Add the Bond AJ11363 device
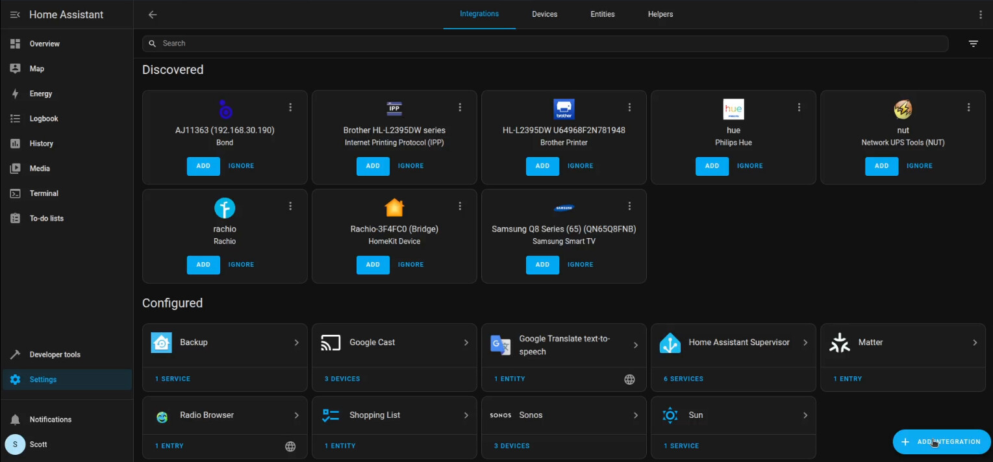993x462 pixels. 203,166
